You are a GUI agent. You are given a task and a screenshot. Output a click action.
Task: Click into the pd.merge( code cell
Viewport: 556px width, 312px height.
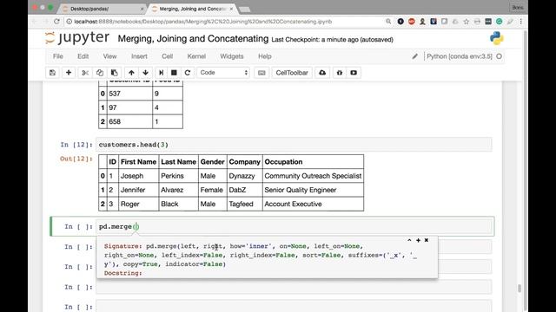(x=294, y=226)
